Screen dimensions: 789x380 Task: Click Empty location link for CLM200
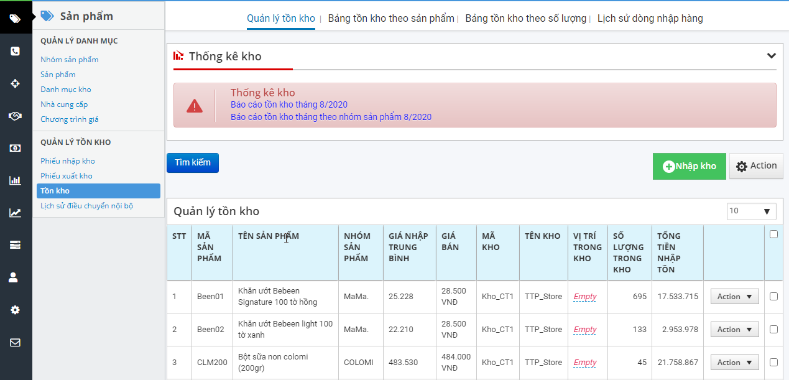[x=585, y=363]
